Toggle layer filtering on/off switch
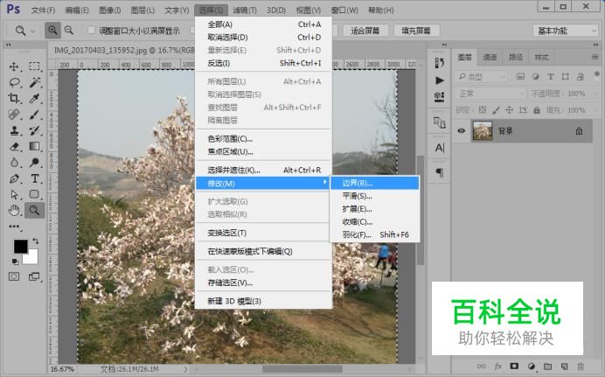 click(x=596, y=74)
